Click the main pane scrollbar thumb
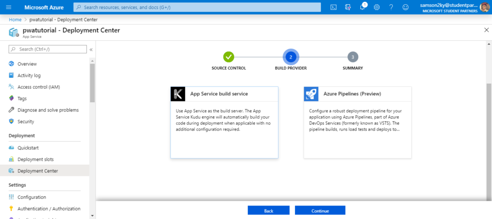Viewport: 492px width, 219px height. coord(489,141)
